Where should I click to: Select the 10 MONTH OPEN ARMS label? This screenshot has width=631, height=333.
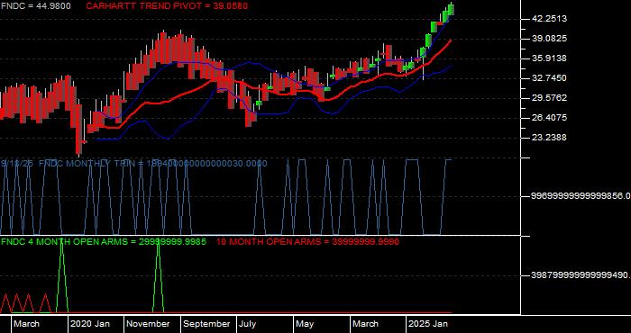308,242
